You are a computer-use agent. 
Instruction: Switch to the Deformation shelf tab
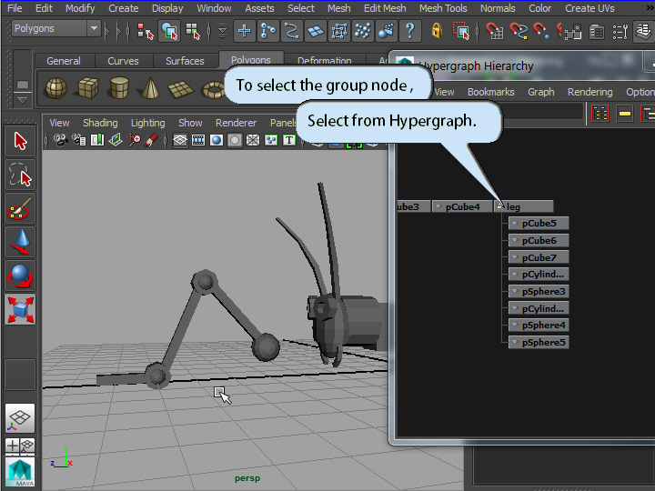[x=324, y=61]
